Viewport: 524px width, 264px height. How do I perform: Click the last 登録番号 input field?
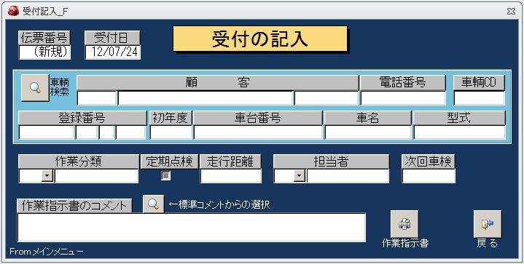click(131, 132)
